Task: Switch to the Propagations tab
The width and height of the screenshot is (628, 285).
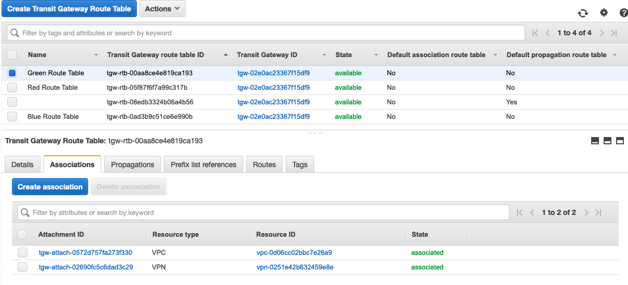Action: point(133,165)
